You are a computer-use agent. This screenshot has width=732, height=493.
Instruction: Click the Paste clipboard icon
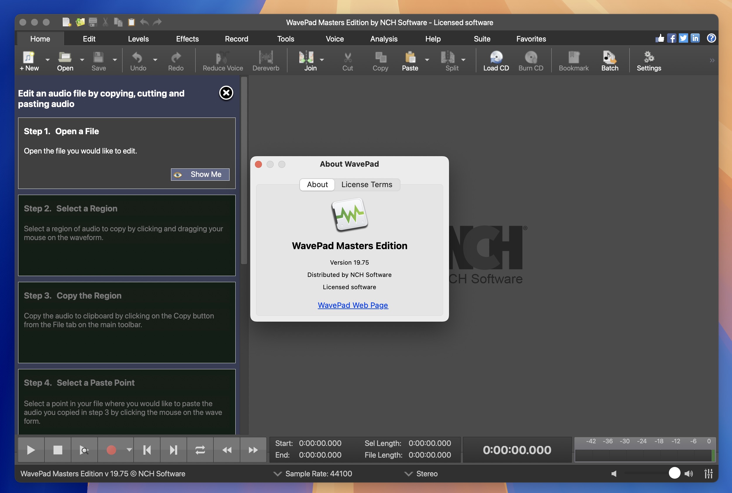[410, 61]
